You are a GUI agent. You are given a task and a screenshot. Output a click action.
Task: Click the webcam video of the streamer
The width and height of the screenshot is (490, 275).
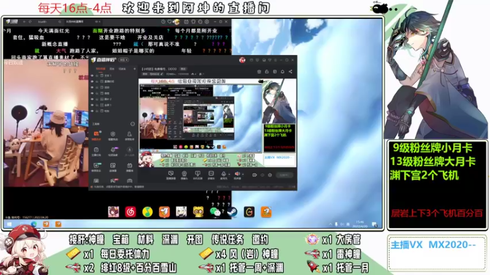(x=46, y=123)
